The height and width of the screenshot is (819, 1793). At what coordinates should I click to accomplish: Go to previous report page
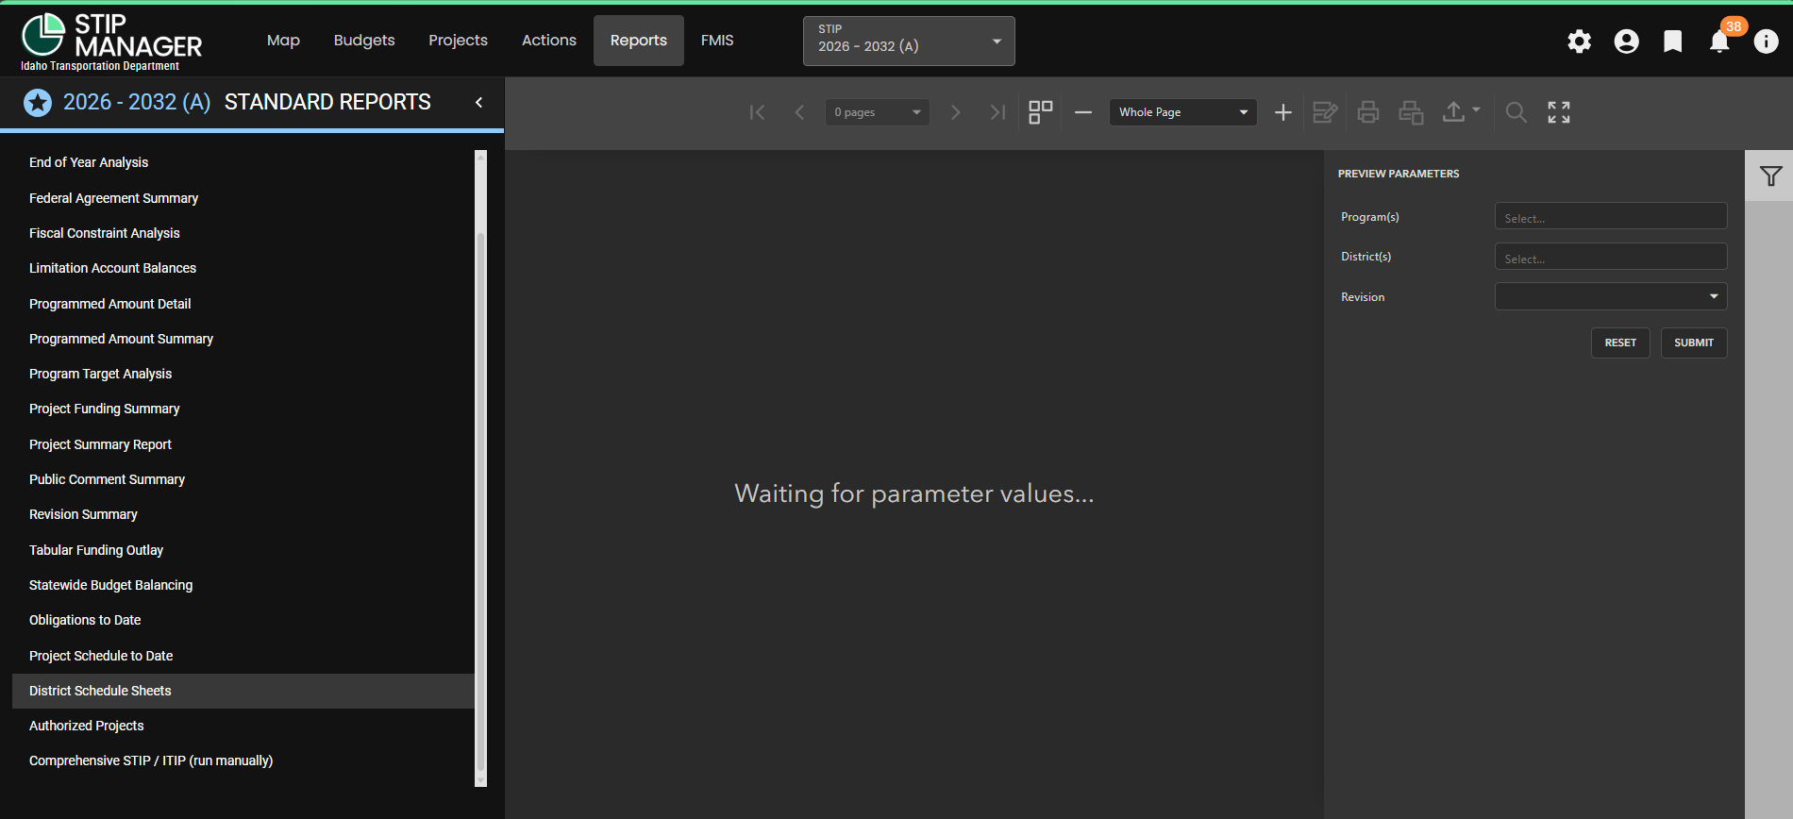[799, 112]
